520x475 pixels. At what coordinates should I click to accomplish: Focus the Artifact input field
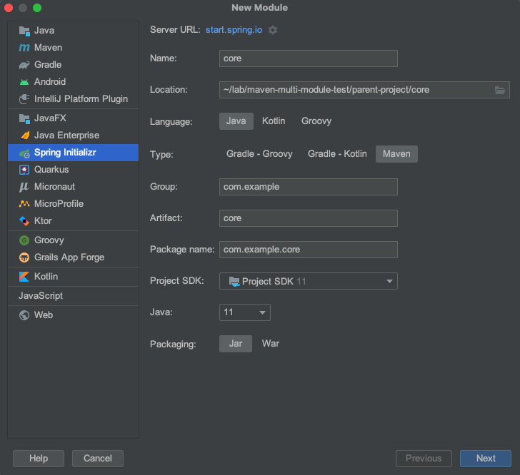click(309, 218)
